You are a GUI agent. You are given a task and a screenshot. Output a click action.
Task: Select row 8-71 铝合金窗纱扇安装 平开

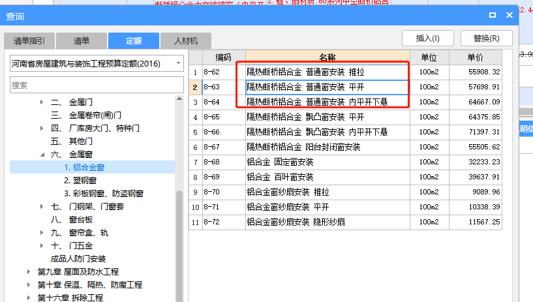(345, 207)
